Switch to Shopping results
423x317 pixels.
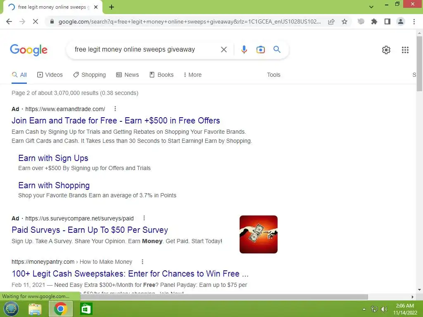point(89,75)
